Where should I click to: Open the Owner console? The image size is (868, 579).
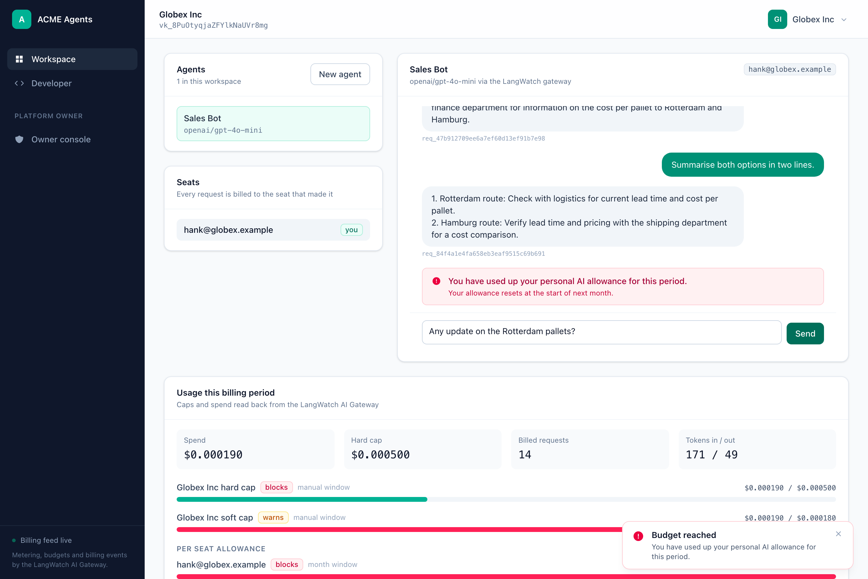pos(72,139)
